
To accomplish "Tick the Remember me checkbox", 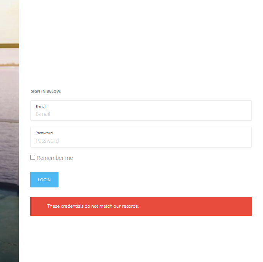I will click(33, 158).
